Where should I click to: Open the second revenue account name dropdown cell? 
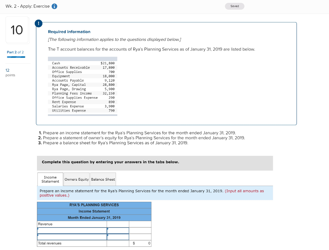(x=72, y=237)
